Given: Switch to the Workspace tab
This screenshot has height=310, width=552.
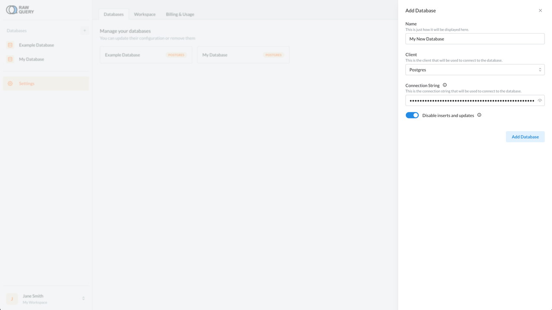Looking at the screenshot, I should 145,14.
